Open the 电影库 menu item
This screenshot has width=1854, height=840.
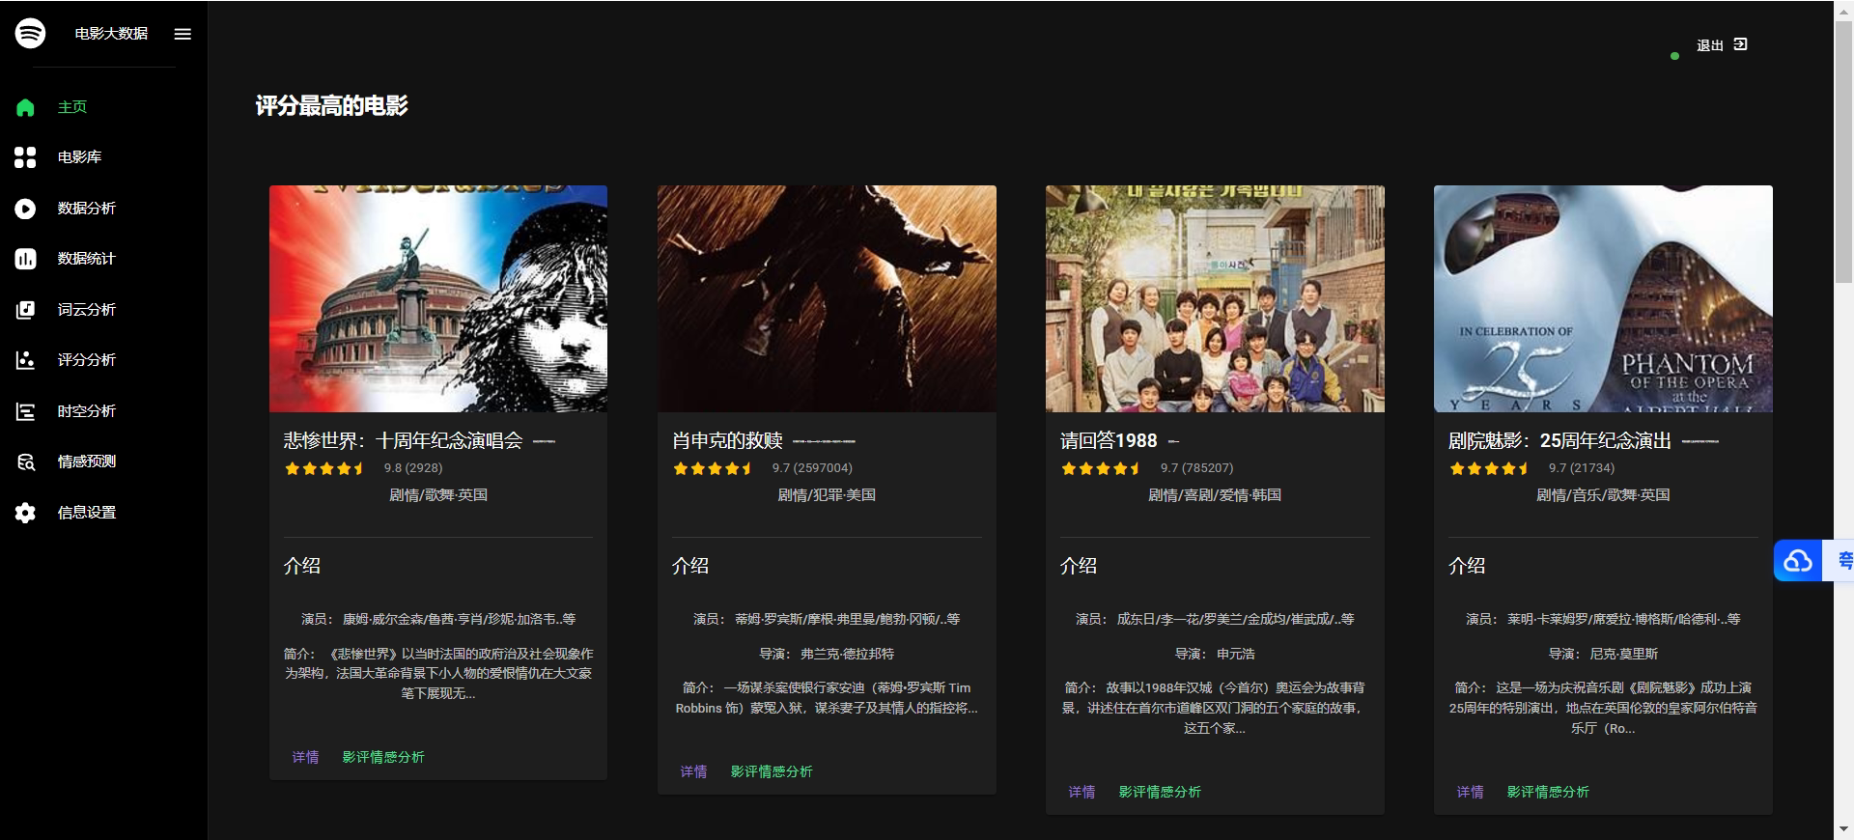[x=79, y=157]
